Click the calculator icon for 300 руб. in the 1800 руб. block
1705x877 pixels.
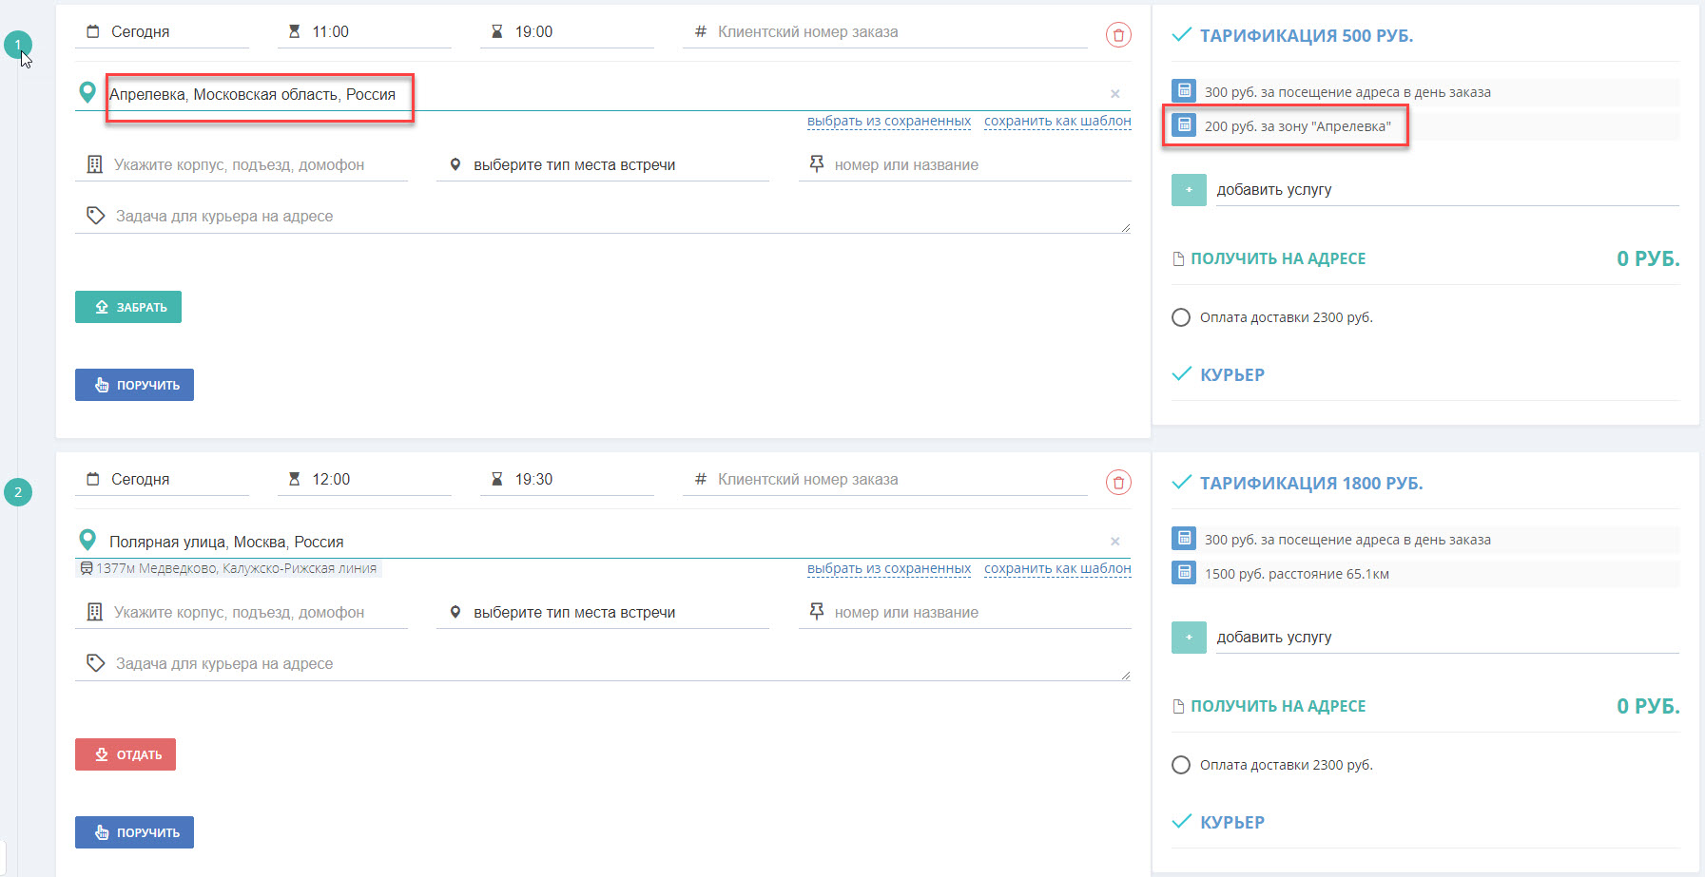point(1184,539)
